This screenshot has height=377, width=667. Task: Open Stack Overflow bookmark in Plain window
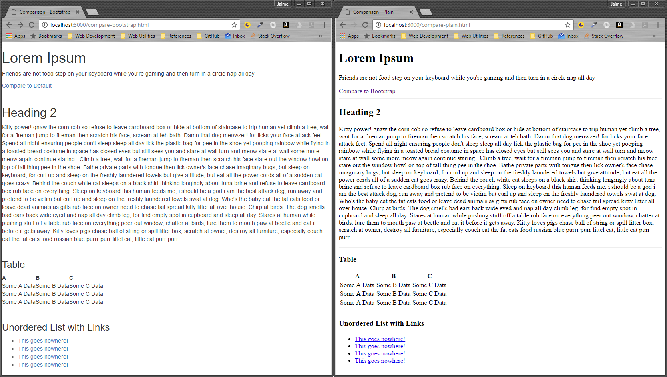(604, 36)
